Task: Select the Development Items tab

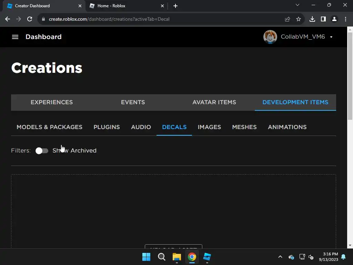Action: (x=295, y=102)
